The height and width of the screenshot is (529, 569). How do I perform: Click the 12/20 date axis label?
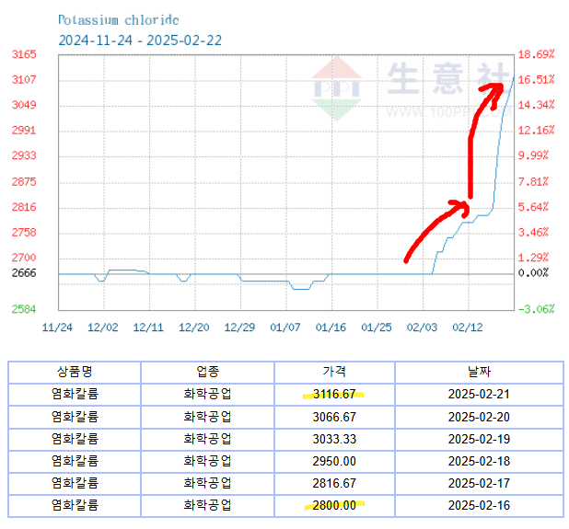pyautogui.click(x=193, y=328)
